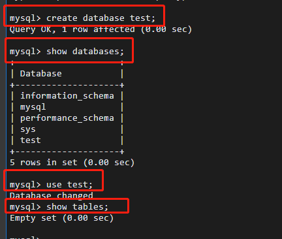This screenshot has height=239, width=282.
Task: Click the '5 rows in set' result line
Action: [72, 163]
